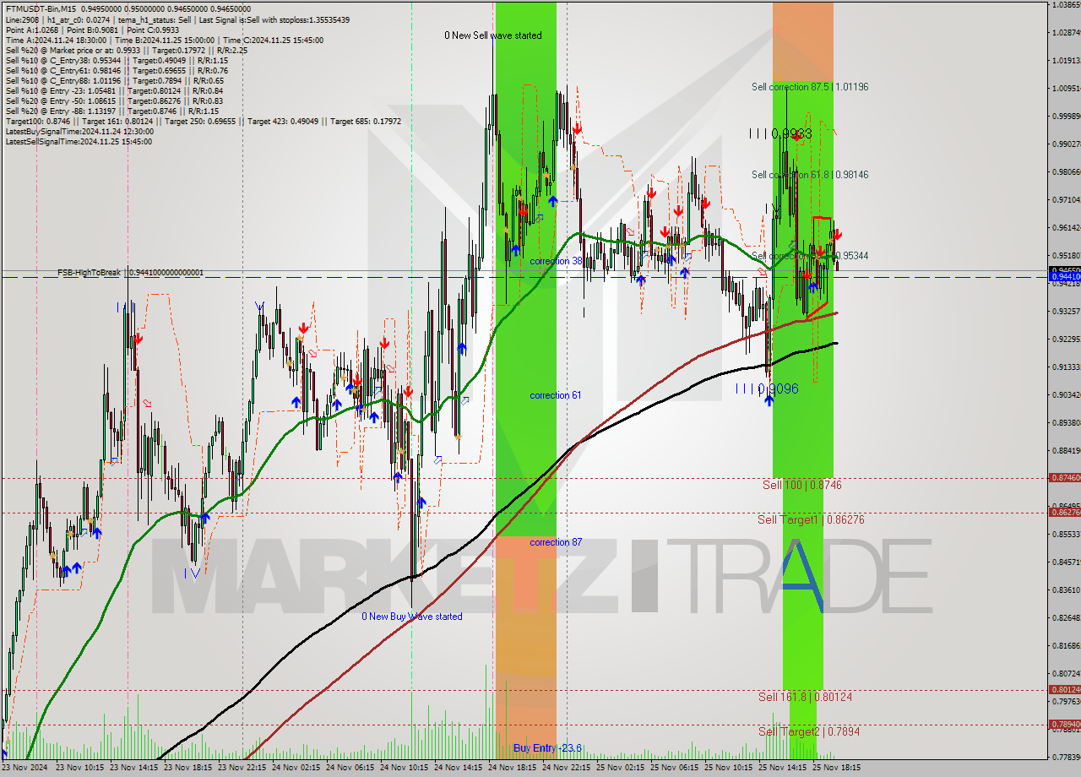
Task: Click the blue buy arrow under 0.9096 label
Action: click(769, 401)
